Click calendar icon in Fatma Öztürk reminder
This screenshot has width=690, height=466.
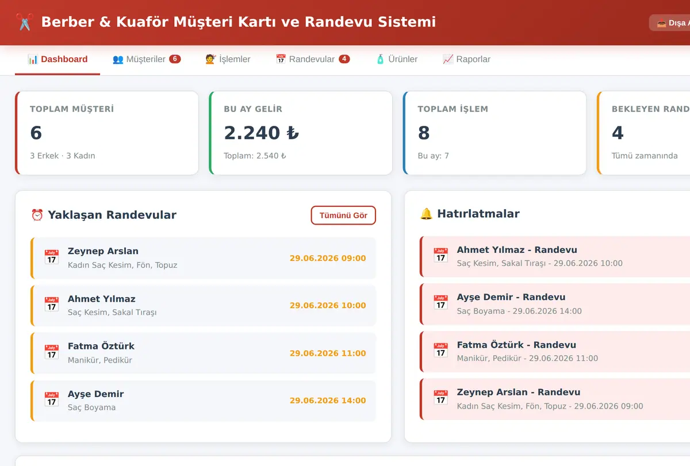pyautogui.click(x=441, y=351)
